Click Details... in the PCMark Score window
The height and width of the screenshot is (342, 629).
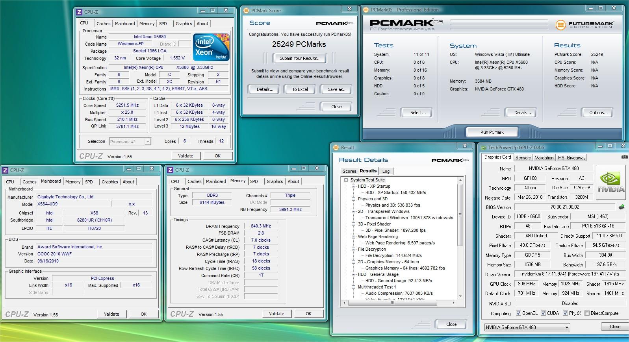[265, 89]
